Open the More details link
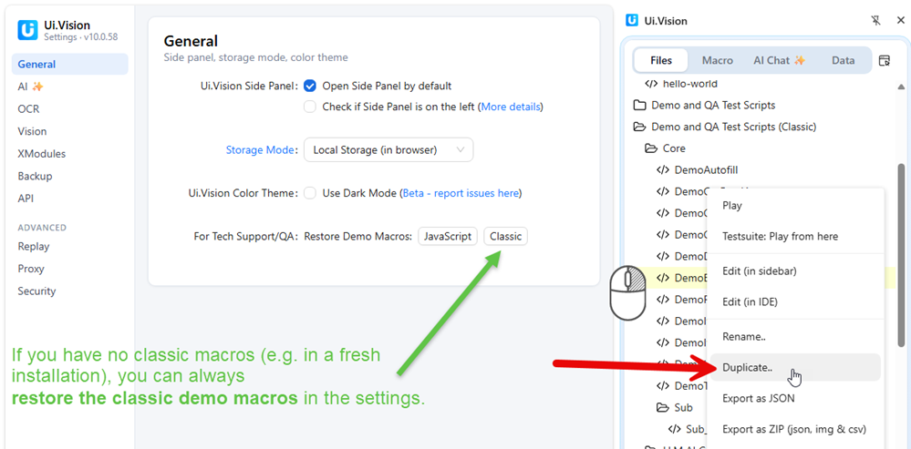Screen dimensions: 911x449 (x=511, y=107)
